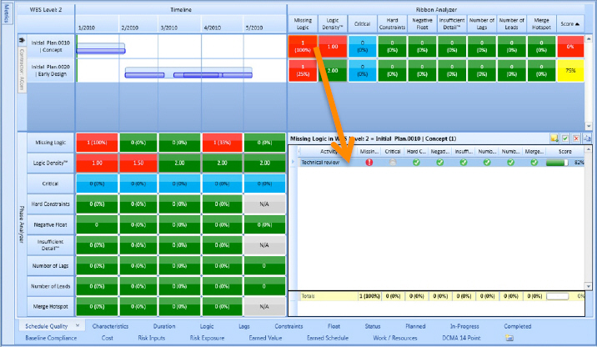This screenshot has height=347, width=597.
Task: Expand the Technical review row indicator arrow
Action: coord(293,163)
